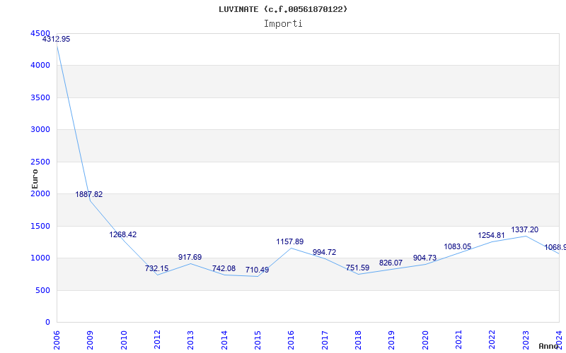The height and width of the screenshot is (353, 566).
Task: Click the x-axis year 2010
Action: pyautogui.click(x=124, y=340)
